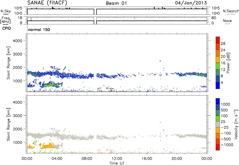Screen dimensions: 239x165
Task: Click the bright blue lowest power swatch
Action: coord(218,85)
